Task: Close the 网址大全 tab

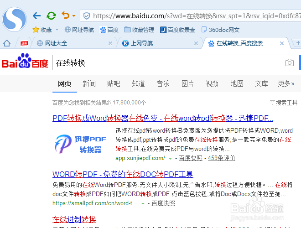Action: pos(110,43)
